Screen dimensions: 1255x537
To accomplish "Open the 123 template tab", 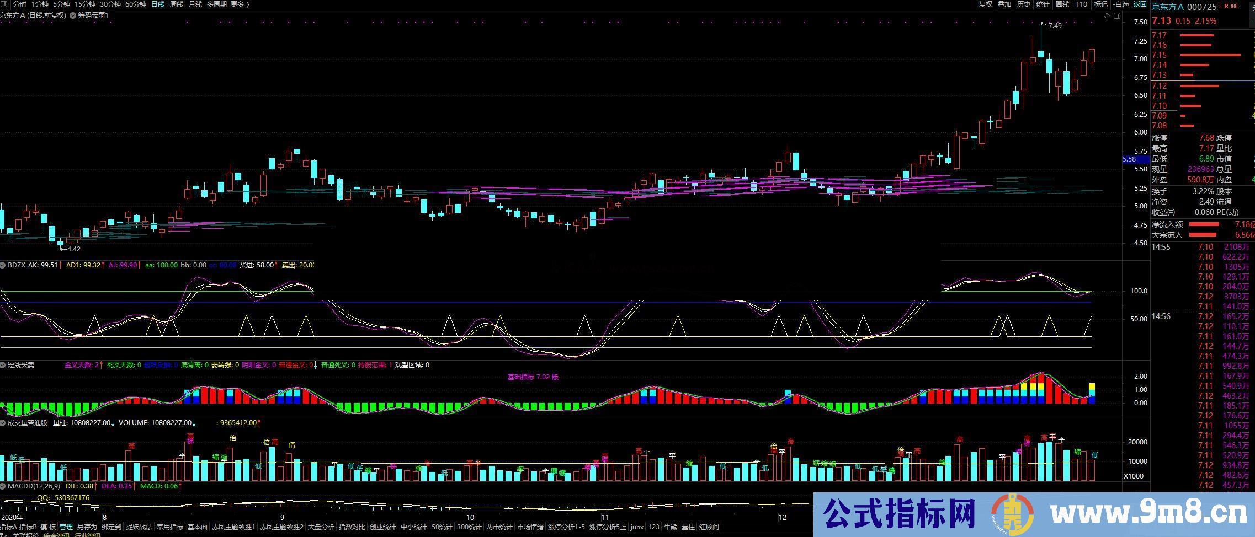I will (x=653, y=527).
